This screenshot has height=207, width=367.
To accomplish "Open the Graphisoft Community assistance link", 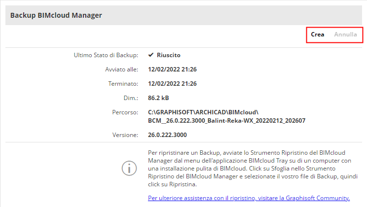I will [249, 198].
